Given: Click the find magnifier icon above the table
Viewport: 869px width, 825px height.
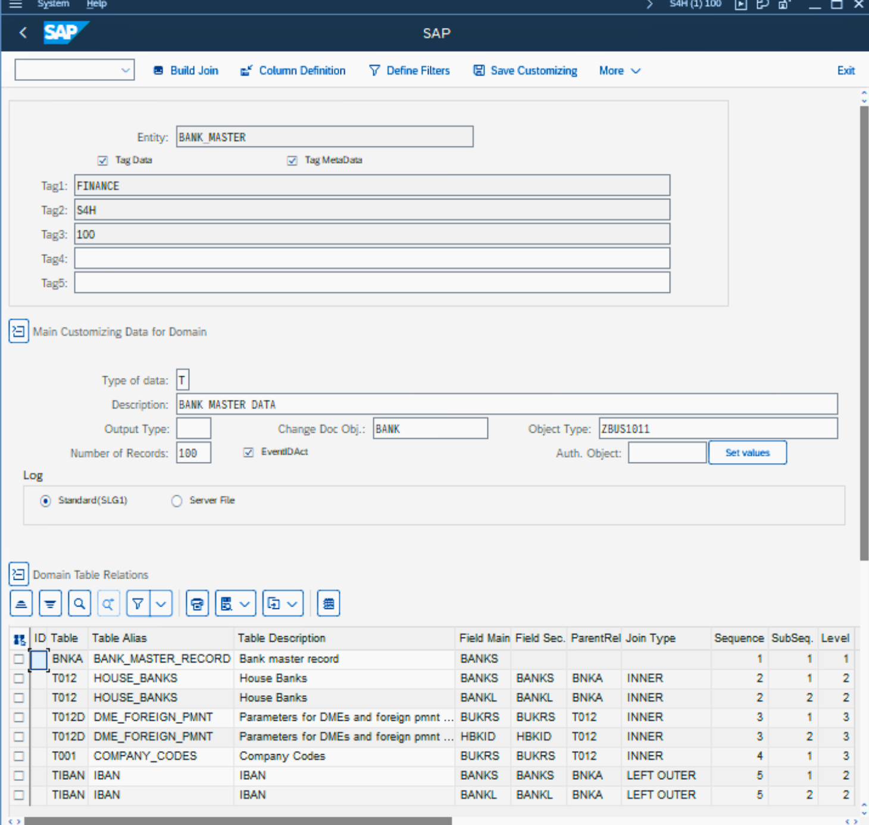Looking at the screenshot, I should pos(79,604).
